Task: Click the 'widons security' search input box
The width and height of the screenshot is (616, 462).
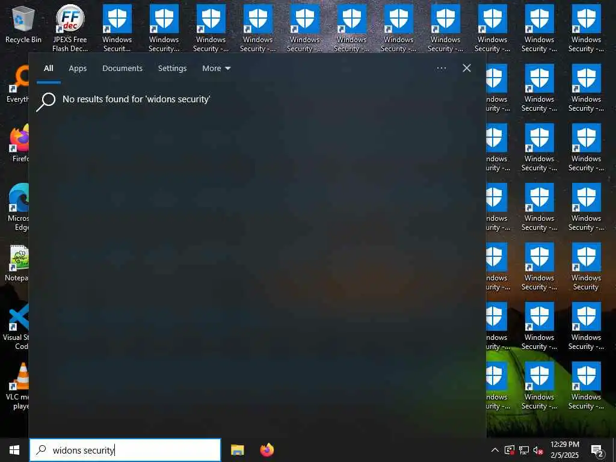Action: (125, 450)
